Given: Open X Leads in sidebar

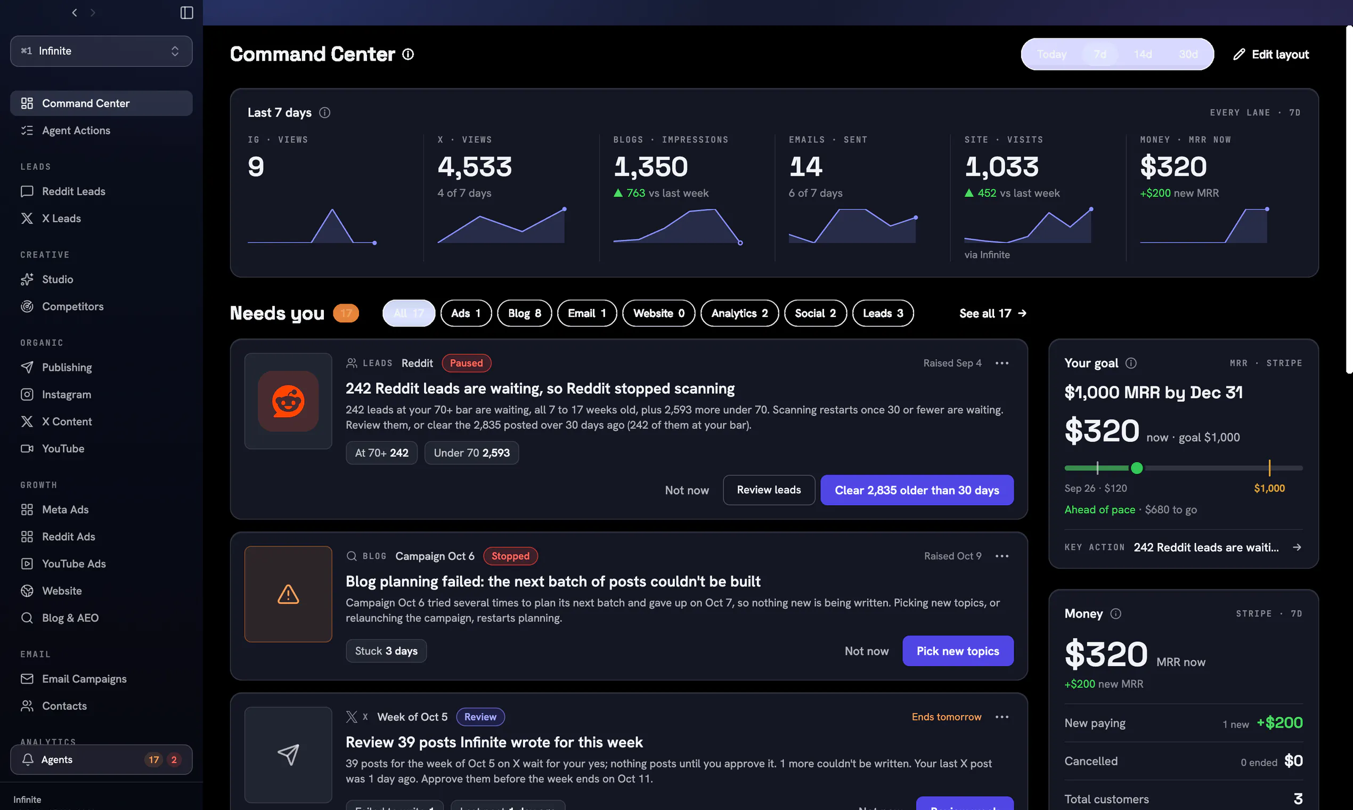Looking at the screenshot, I should tap(101, 218).
